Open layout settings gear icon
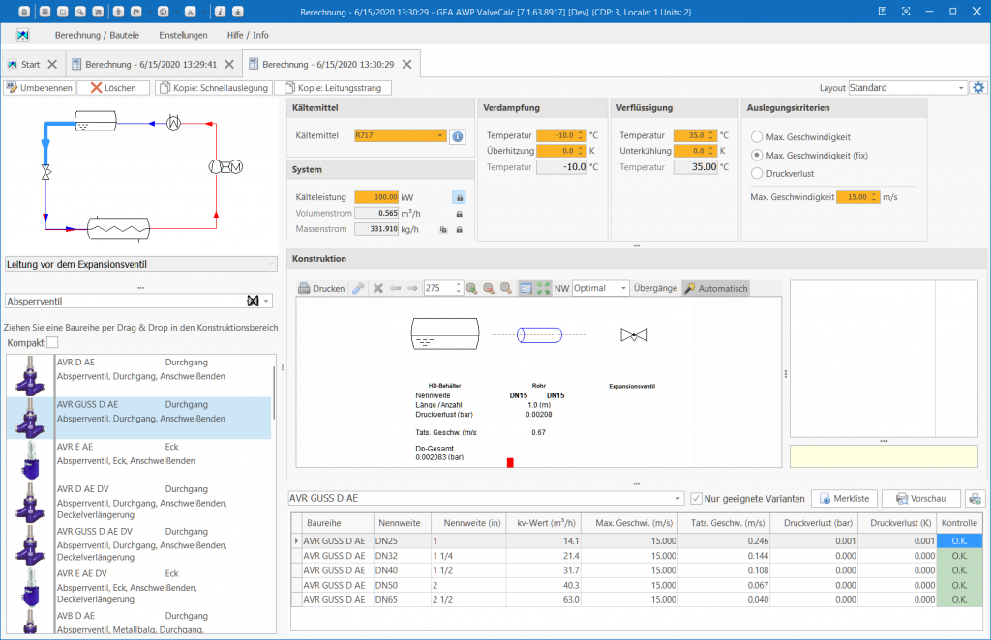The height and width of the screenshot is (640, 991). (x=978, y=88)
